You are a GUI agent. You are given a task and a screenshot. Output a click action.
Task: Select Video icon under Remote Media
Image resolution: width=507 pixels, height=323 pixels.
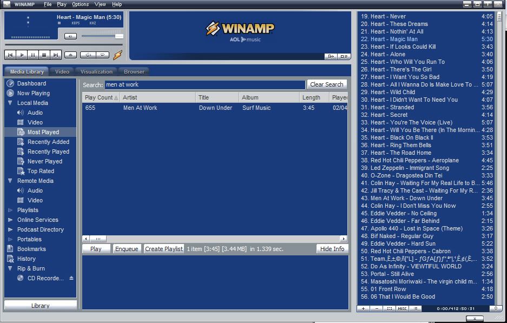pyautogui.click(x=21, y=200)
